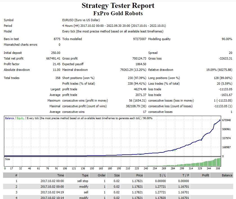The image size is (236, 199).
Task: Select the sell stop type in row 1
Action: point(83,181)
